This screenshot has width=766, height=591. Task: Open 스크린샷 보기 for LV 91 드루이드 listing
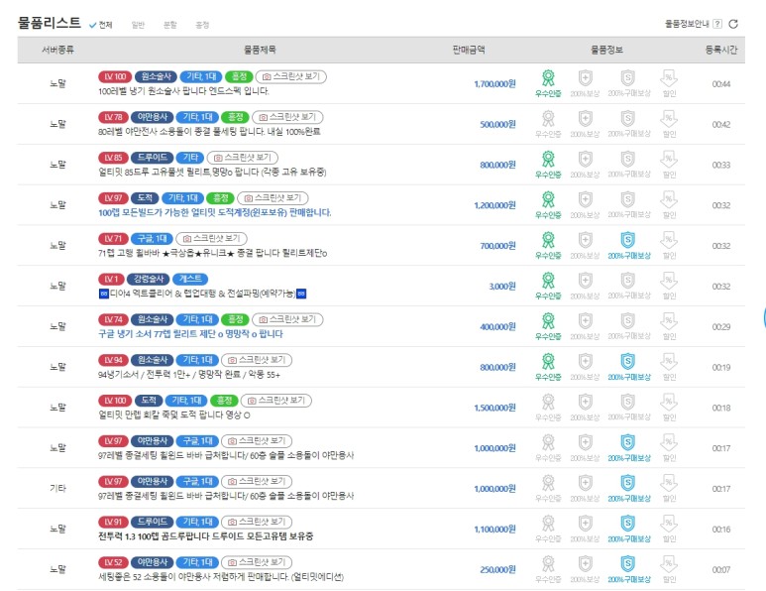point(257,522)
